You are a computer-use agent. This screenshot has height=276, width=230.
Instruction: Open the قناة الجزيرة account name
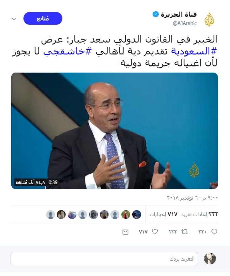[x=179, y=14]
